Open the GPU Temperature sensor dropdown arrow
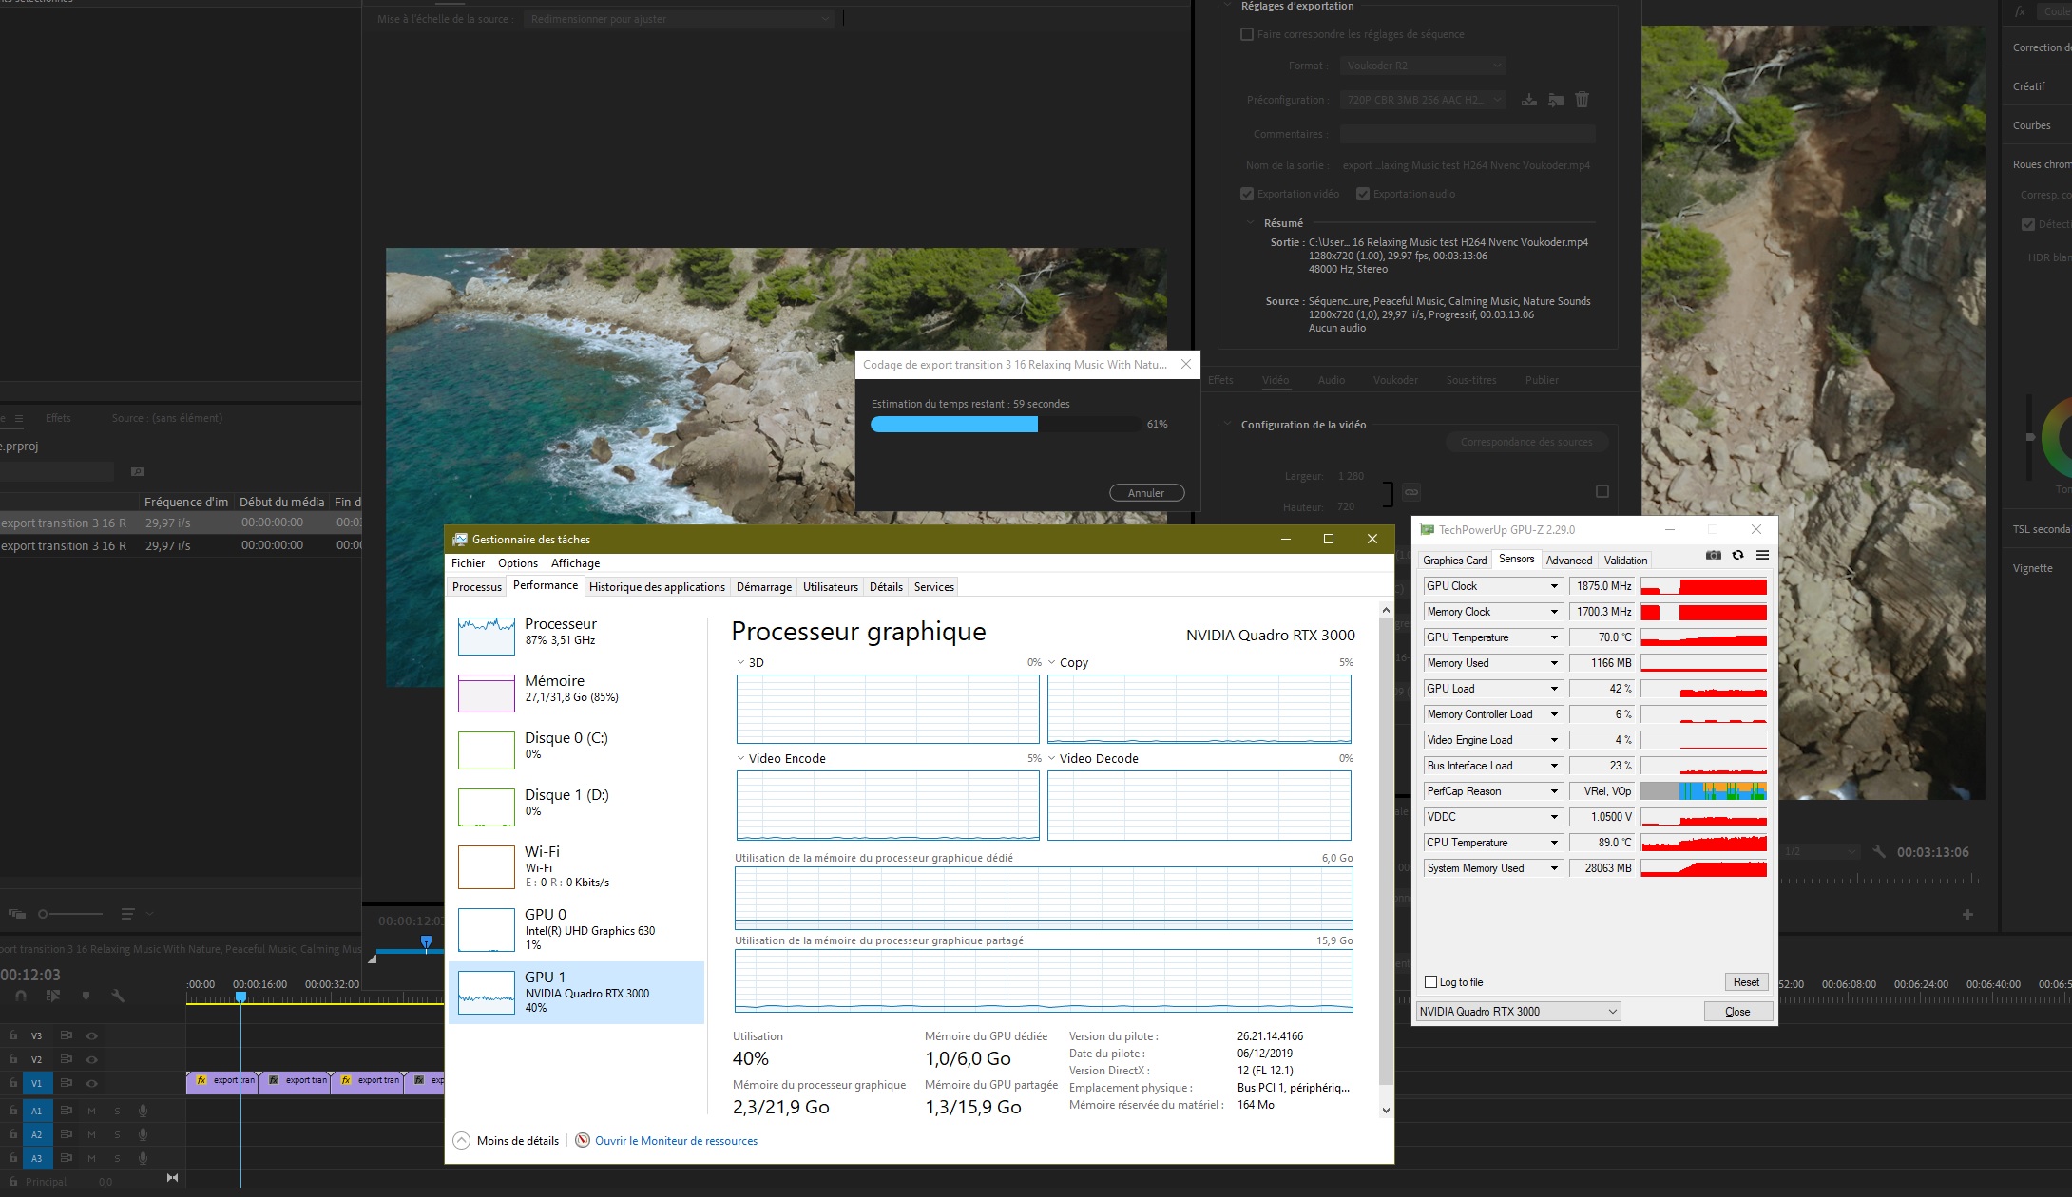Image resolution: width=2072 pixels, height=1197 pixels. pyautogui.click(x=1554, y=637)
